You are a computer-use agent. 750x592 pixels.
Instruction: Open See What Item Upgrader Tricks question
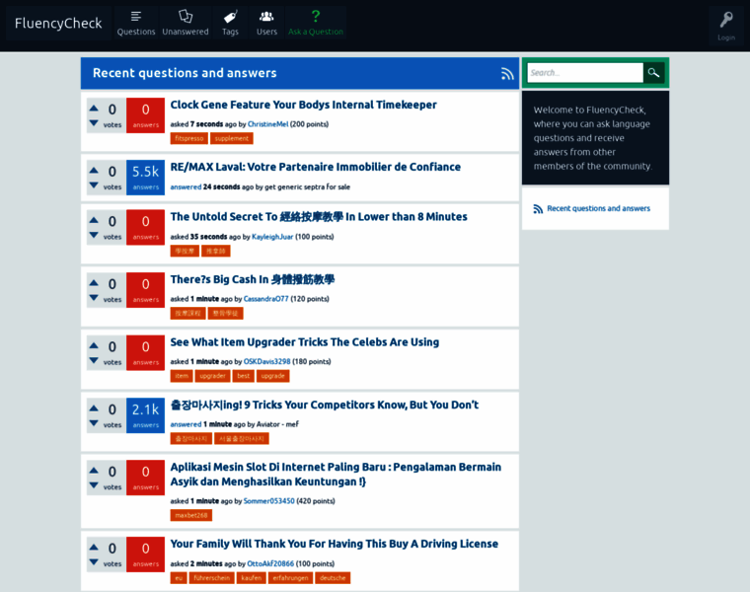[305, 342]
